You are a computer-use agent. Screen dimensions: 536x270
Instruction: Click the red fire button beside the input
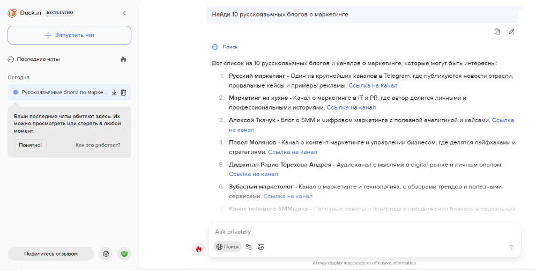(x=199, y=249)
